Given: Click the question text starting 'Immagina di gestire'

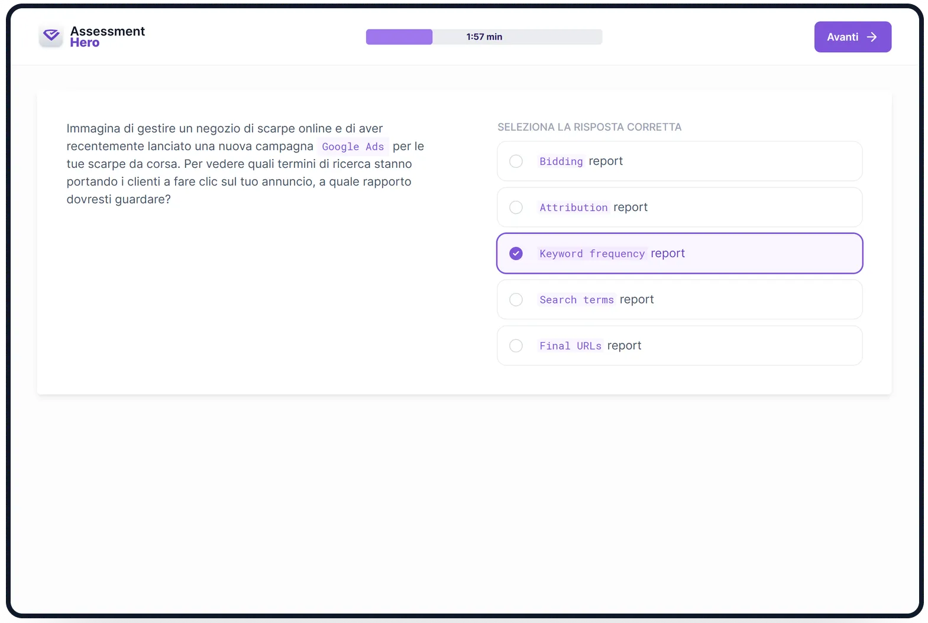Looking at the screenshot, I should pos(245,164).
